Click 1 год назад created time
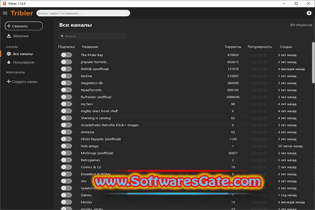 click(287, 195)
